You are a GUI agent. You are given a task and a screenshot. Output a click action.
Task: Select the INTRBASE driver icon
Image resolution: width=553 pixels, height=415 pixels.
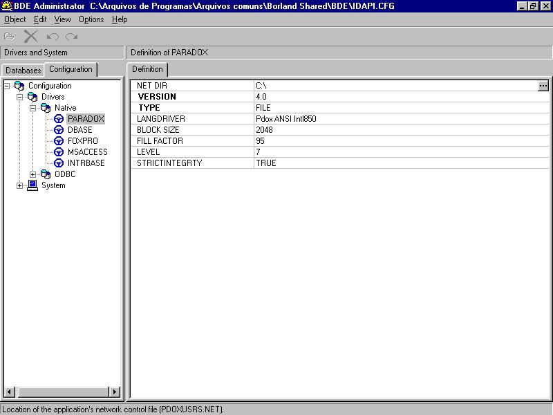coord(59,163)
